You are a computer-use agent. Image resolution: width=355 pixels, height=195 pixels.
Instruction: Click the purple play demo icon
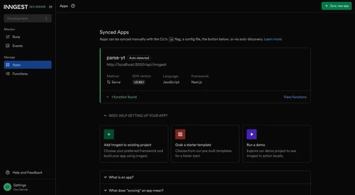pyautogui.click(x=252, y=134)
